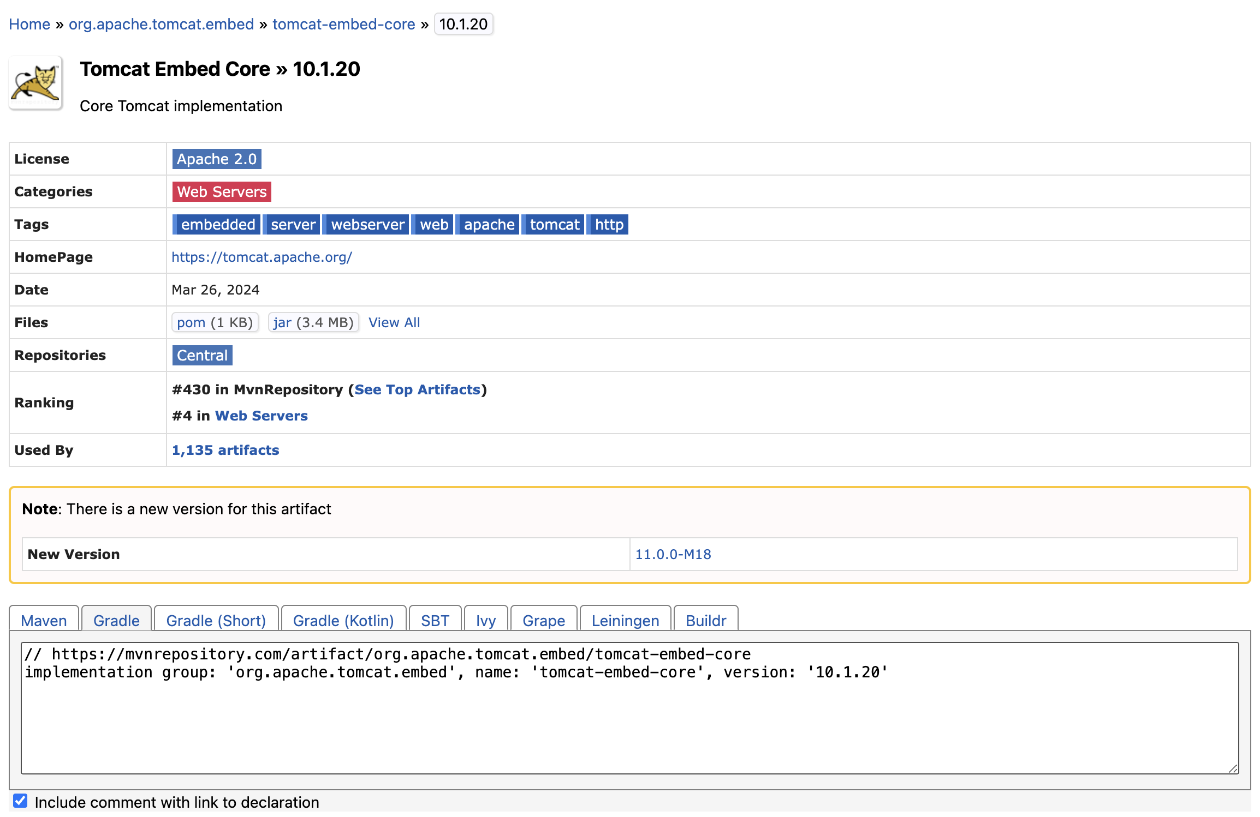Click inside the Gradle dependency snippet textarea

[630, 708]
